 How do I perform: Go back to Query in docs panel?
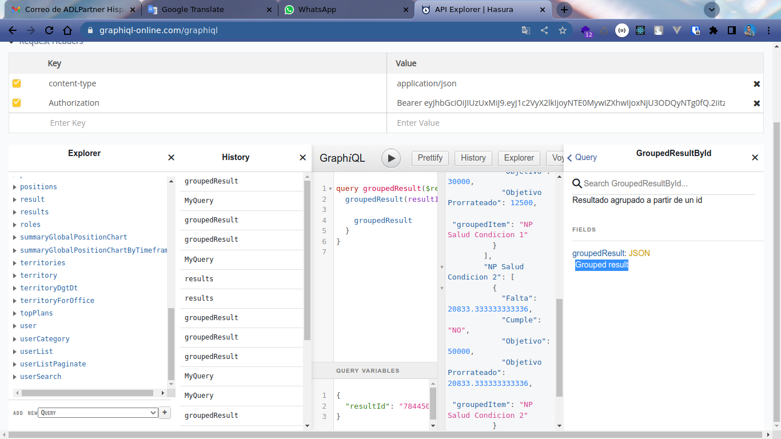click(582, 158)
